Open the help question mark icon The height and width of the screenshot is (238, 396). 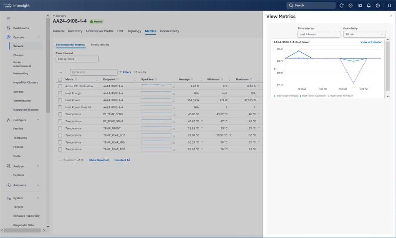tap(378, 5)
